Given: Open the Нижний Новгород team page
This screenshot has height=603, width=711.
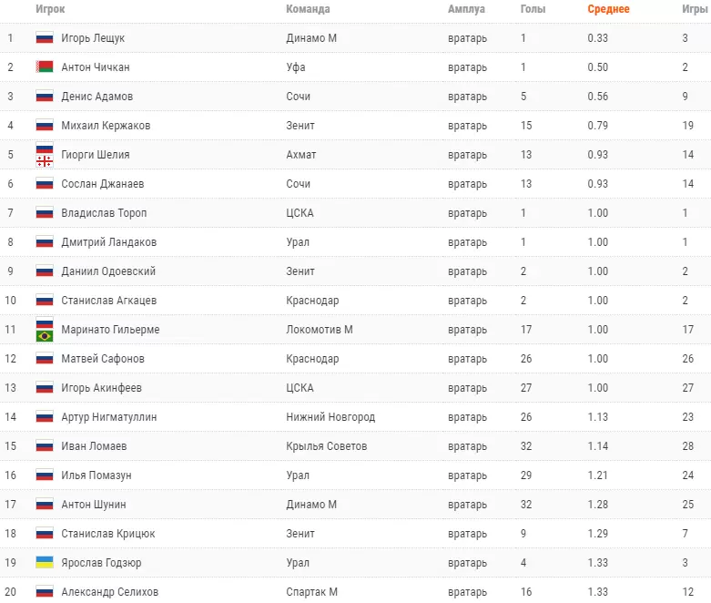Looking at the screenshot, I should tap(330, 417).
